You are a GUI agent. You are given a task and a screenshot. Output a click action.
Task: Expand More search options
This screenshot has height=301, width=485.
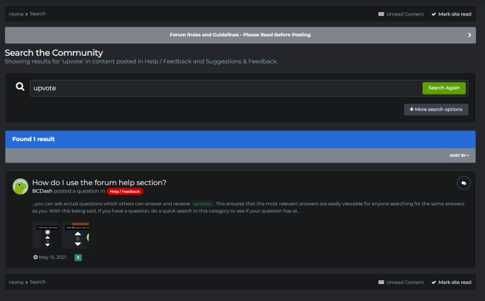pos(436,110)
